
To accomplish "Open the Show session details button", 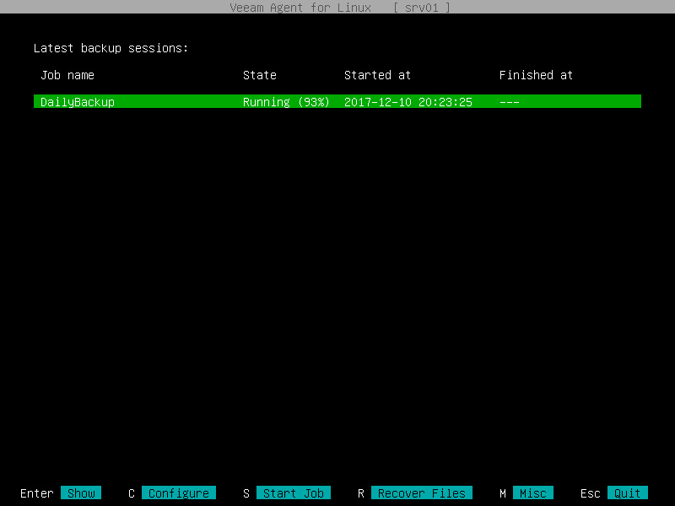I will [x=81, y=493].
